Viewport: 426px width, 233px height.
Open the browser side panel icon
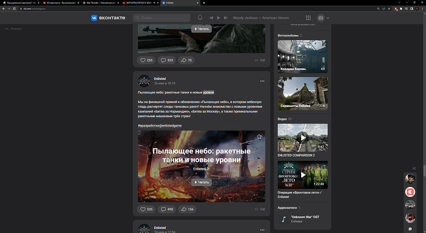pyautogui.click(x=412, y=9)
